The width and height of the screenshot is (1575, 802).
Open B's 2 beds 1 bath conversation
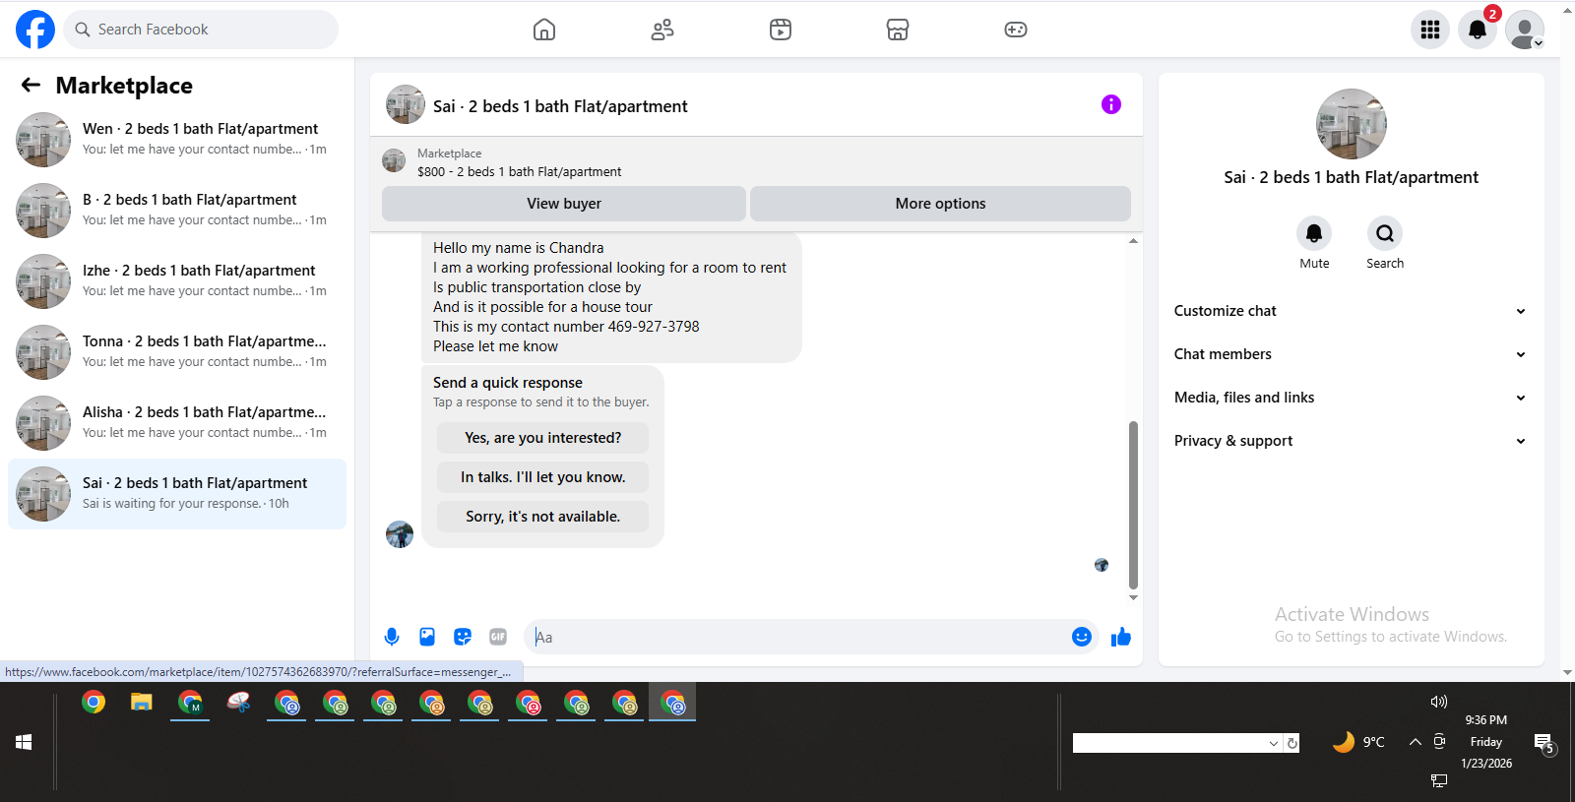pos(177,211)
